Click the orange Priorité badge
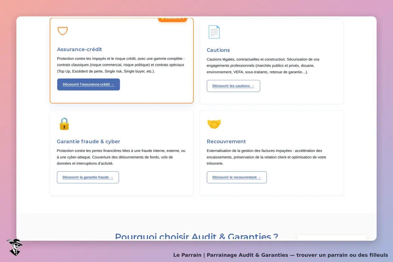393x262 pixels. [x=173, y=19]
